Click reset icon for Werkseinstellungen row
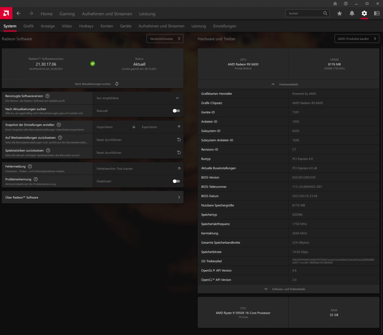This screenshot has width=383, height=335. click(179, 140)
